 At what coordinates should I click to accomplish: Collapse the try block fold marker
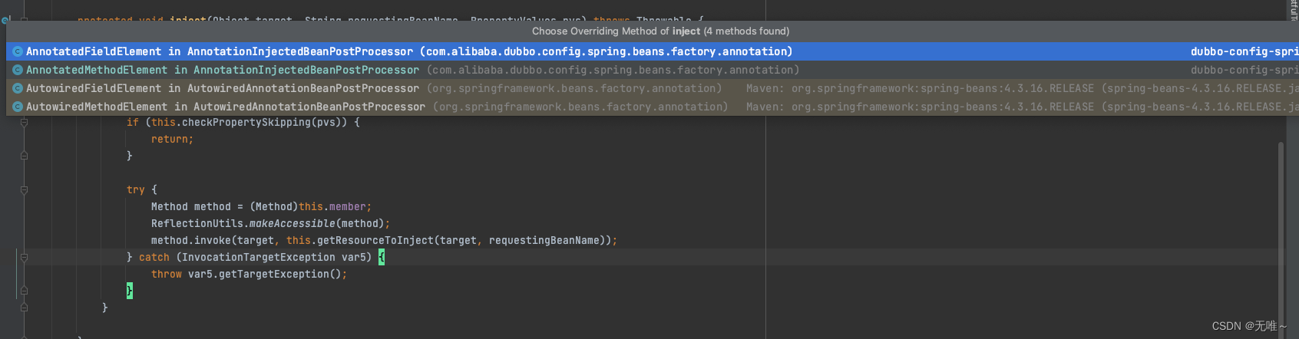pyautogui.click(x=24, y=189)
